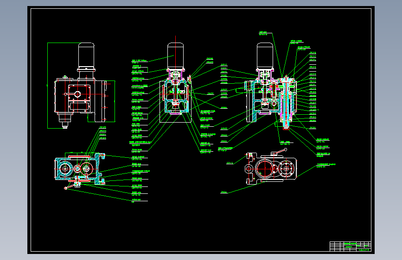This screenshot has height=260, width=402.
Task: Click the motor housing in the top-left elevation view
Action: point(86,56)
